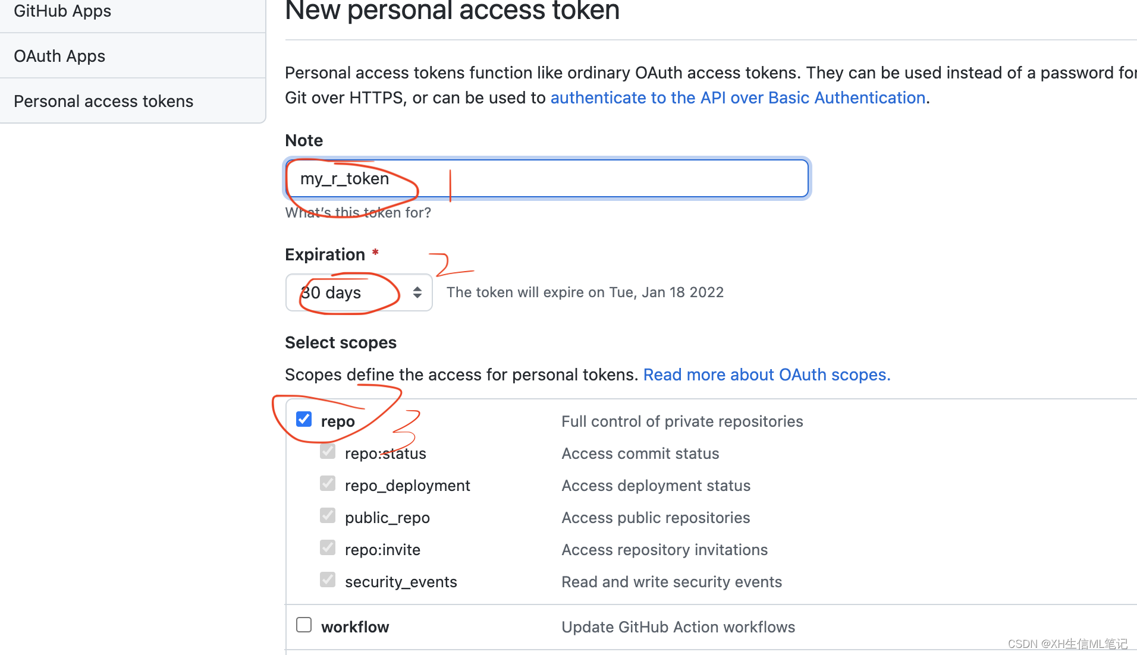Click the repo_deployment label text

tap(407, 486)
